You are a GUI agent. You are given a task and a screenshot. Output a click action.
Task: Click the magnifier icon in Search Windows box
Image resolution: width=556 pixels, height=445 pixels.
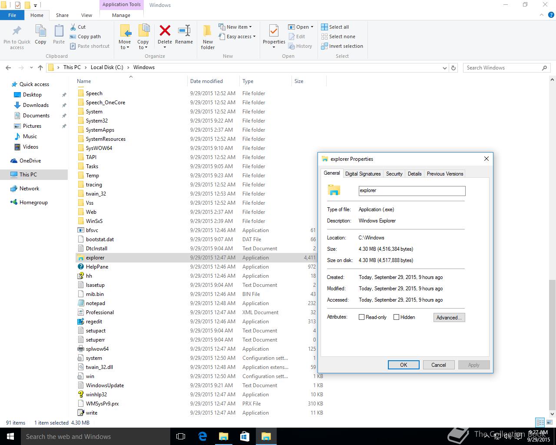tap(544, 68)
